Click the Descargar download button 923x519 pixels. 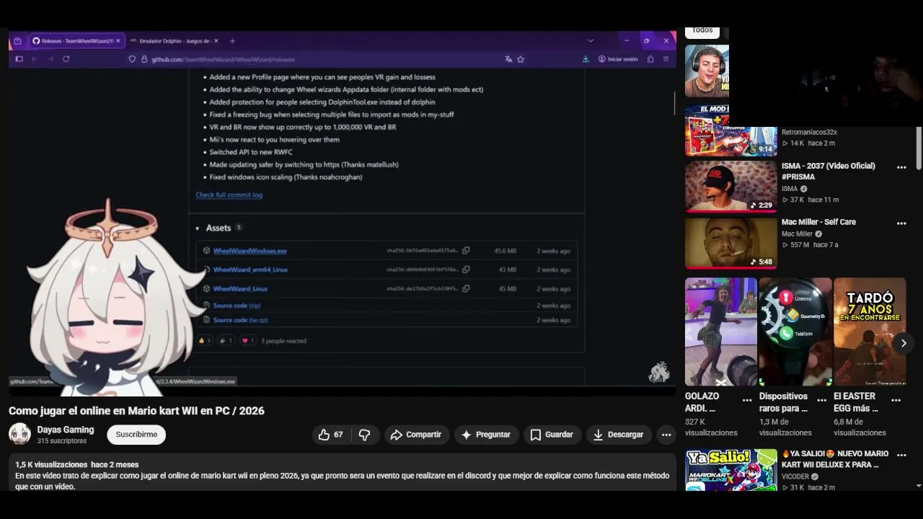pos(618,435)
